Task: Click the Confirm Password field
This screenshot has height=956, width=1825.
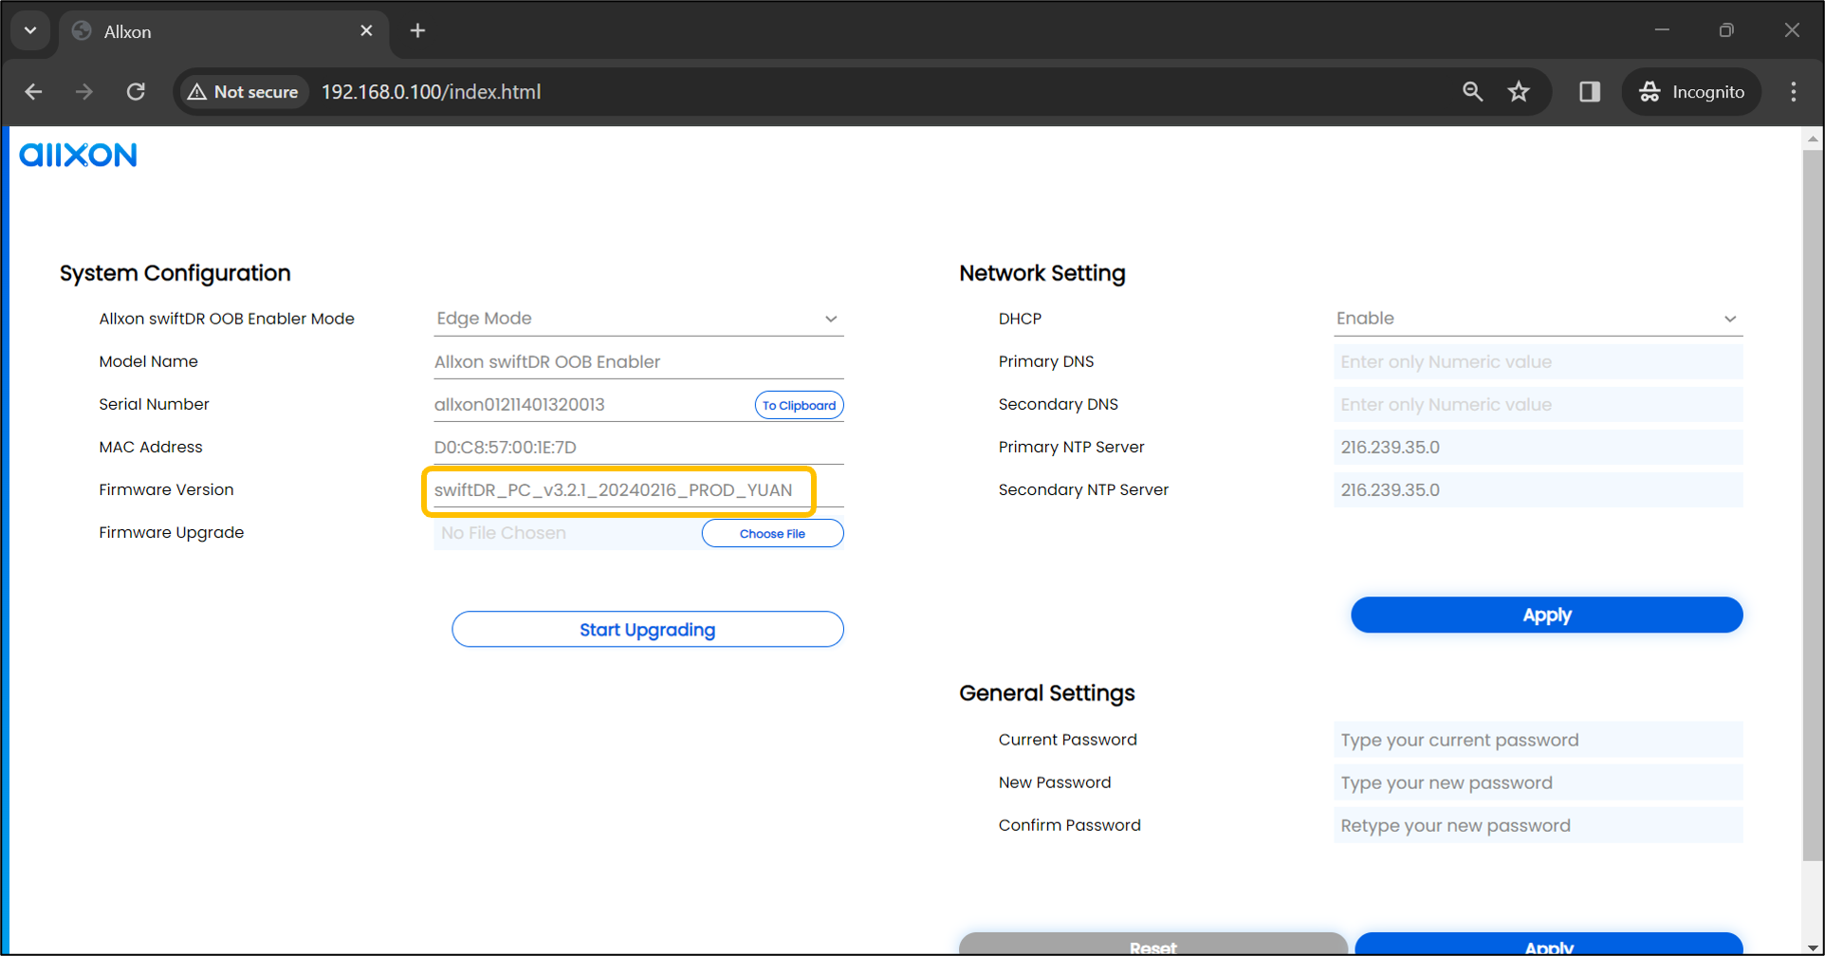Action: [x=1538, y=825]
